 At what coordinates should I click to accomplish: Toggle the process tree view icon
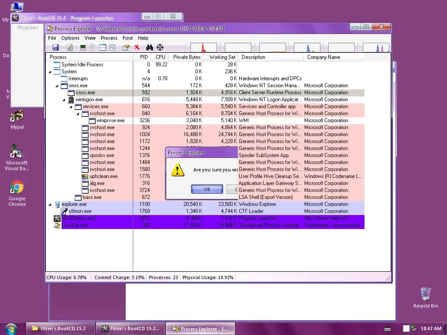pos(93,47)
